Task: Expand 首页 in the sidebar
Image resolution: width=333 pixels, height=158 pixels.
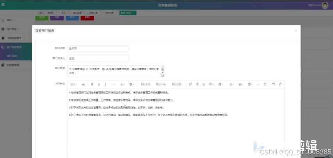Action: (x=16, y=20)
